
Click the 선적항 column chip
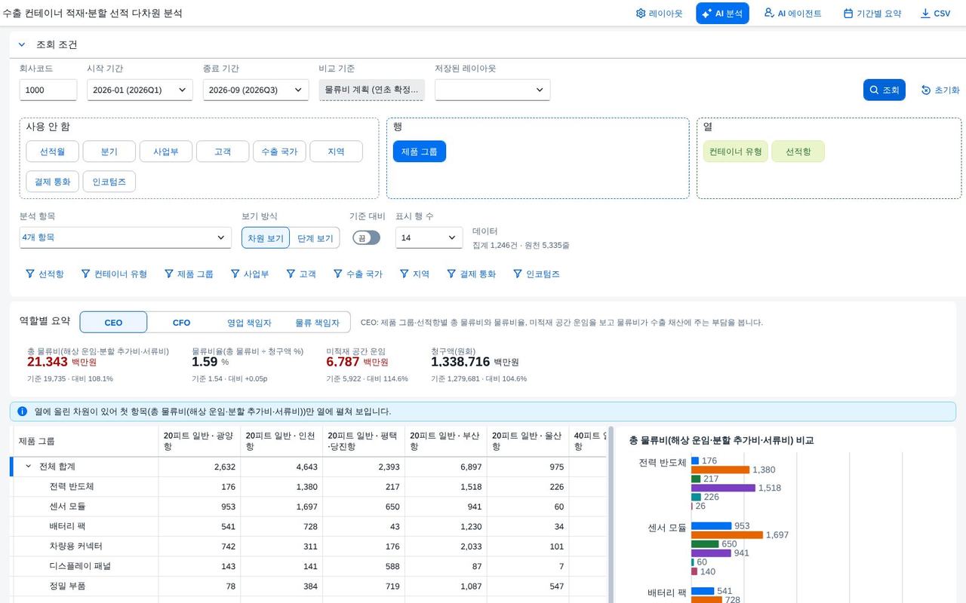tap(798, 152)
